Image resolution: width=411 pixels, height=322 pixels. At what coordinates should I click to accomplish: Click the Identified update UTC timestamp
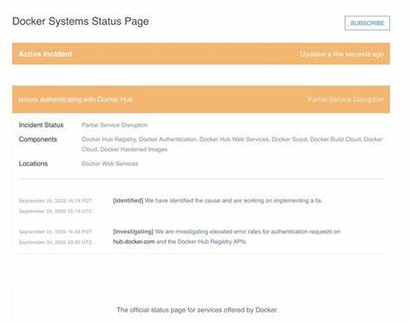click(x=55, y=211)
